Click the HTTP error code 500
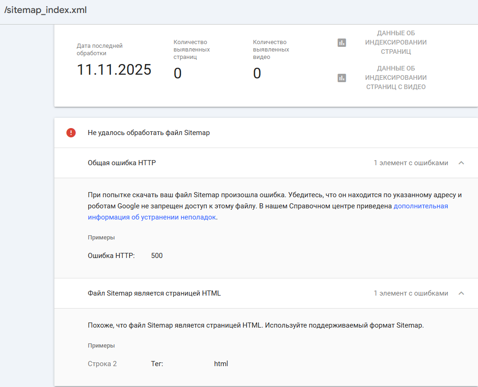Image resolution: width=478 pixels, height=387 pixels. coord(157,256)
